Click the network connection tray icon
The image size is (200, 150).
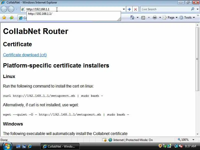176,146
